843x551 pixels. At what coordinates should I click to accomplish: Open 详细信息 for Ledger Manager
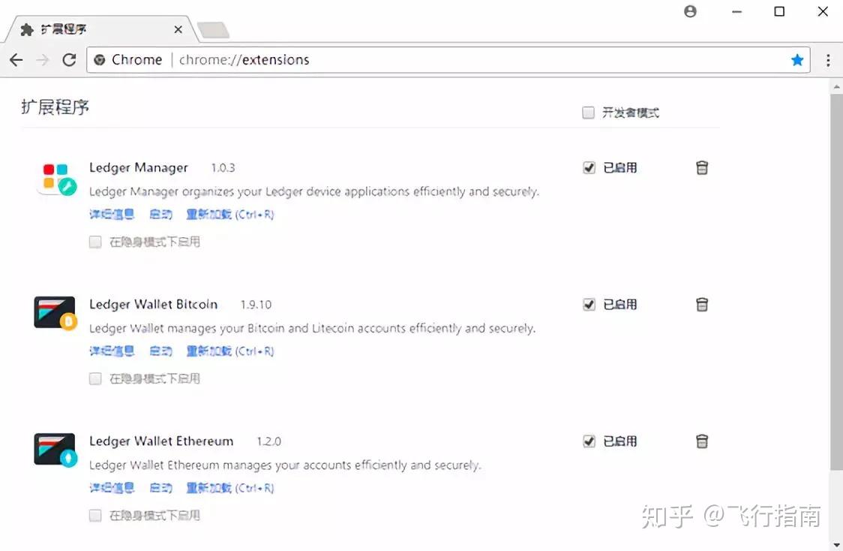coord(111,214)
